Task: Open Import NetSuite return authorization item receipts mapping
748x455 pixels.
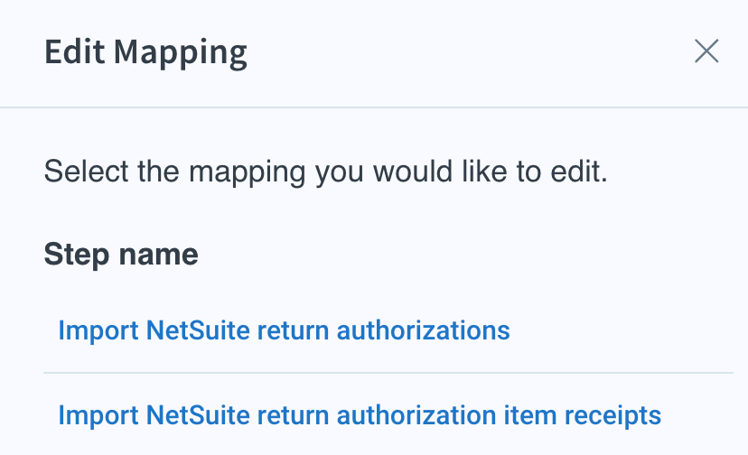Action: [x=360, y=415]
